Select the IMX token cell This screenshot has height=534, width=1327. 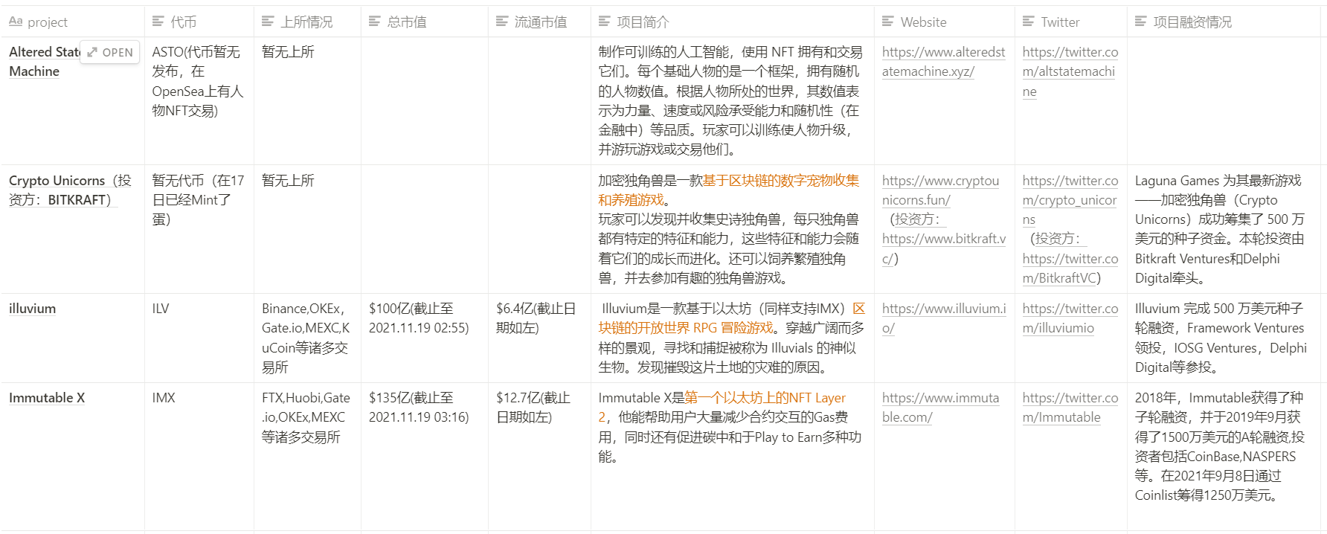pyautogui.click(x=199, y=457)
